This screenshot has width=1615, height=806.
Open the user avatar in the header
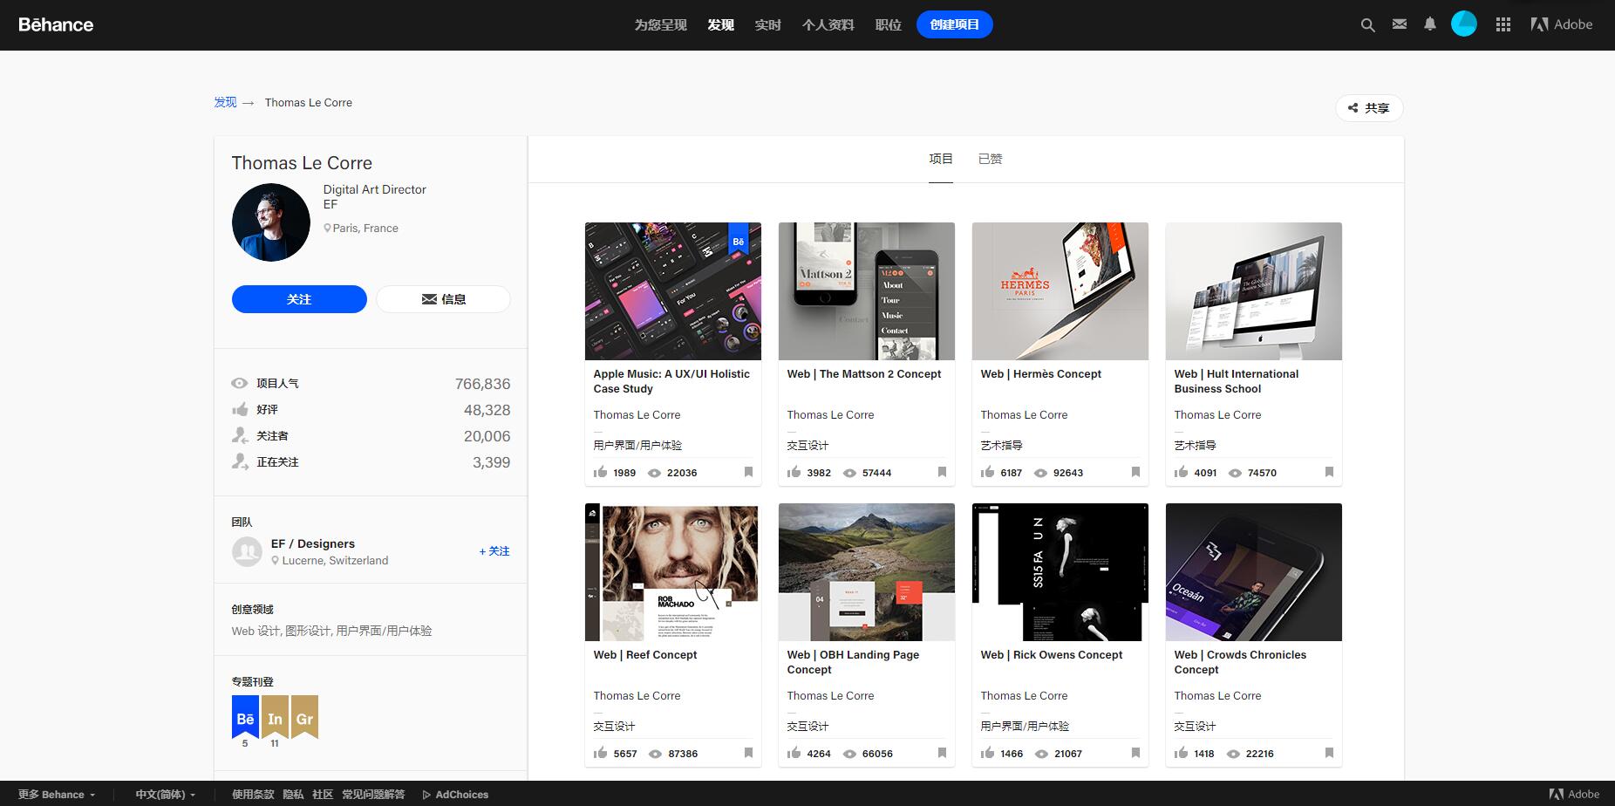tap(1464, 24)
